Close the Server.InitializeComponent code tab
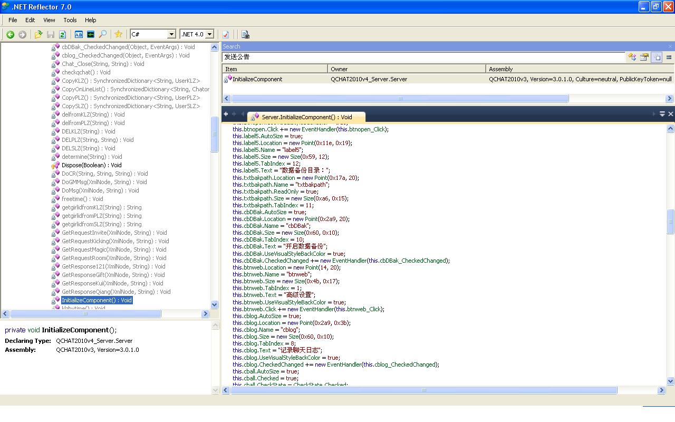 click(x=671, y=114)
